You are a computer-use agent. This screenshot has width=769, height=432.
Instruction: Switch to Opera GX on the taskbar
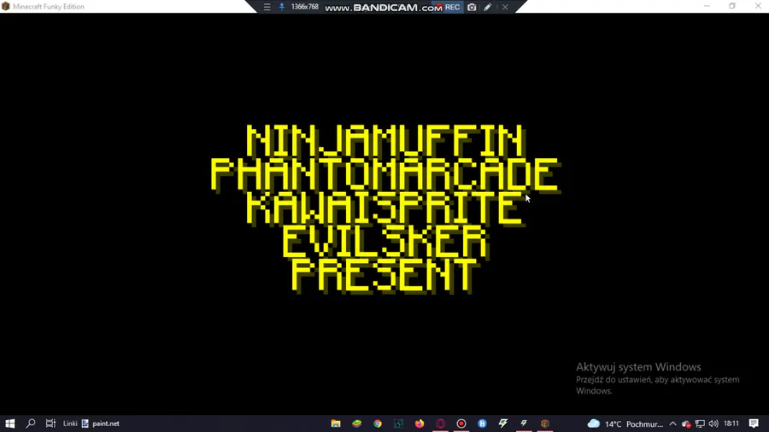440,423
